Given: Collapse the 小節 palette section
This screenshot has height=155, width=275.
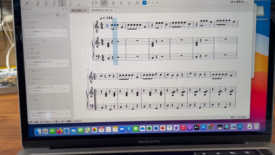Looking at the screenshot, I should [x=26, y=27].
